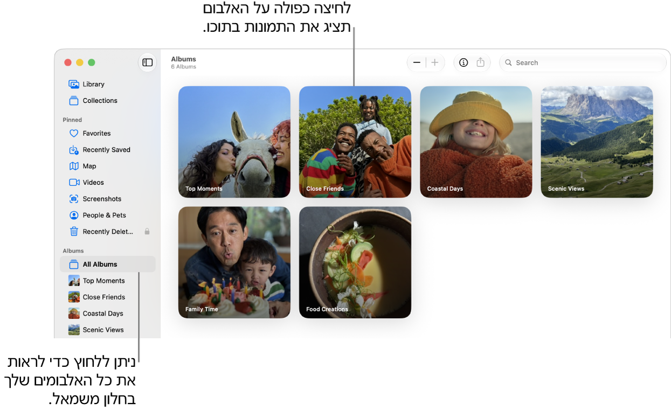
Task: Click the Library photos icon in sidebar
Action: pyautogui.click(x=74, y=84)
